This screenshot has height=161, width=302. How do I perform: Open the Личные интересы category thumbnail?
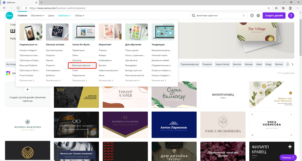click(57, 32)
